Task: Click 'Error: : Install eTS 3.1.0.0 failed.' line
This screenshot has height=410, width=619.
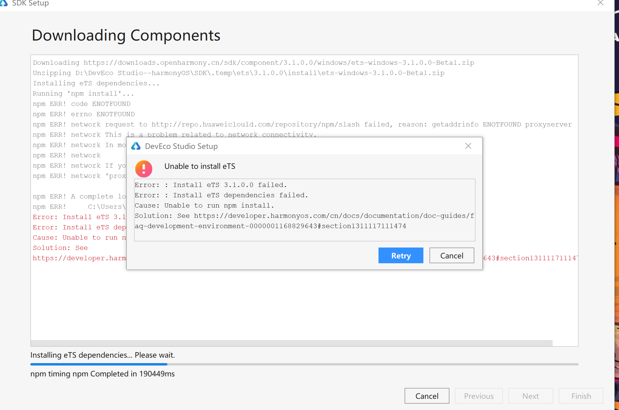Action: pos(211,185)
